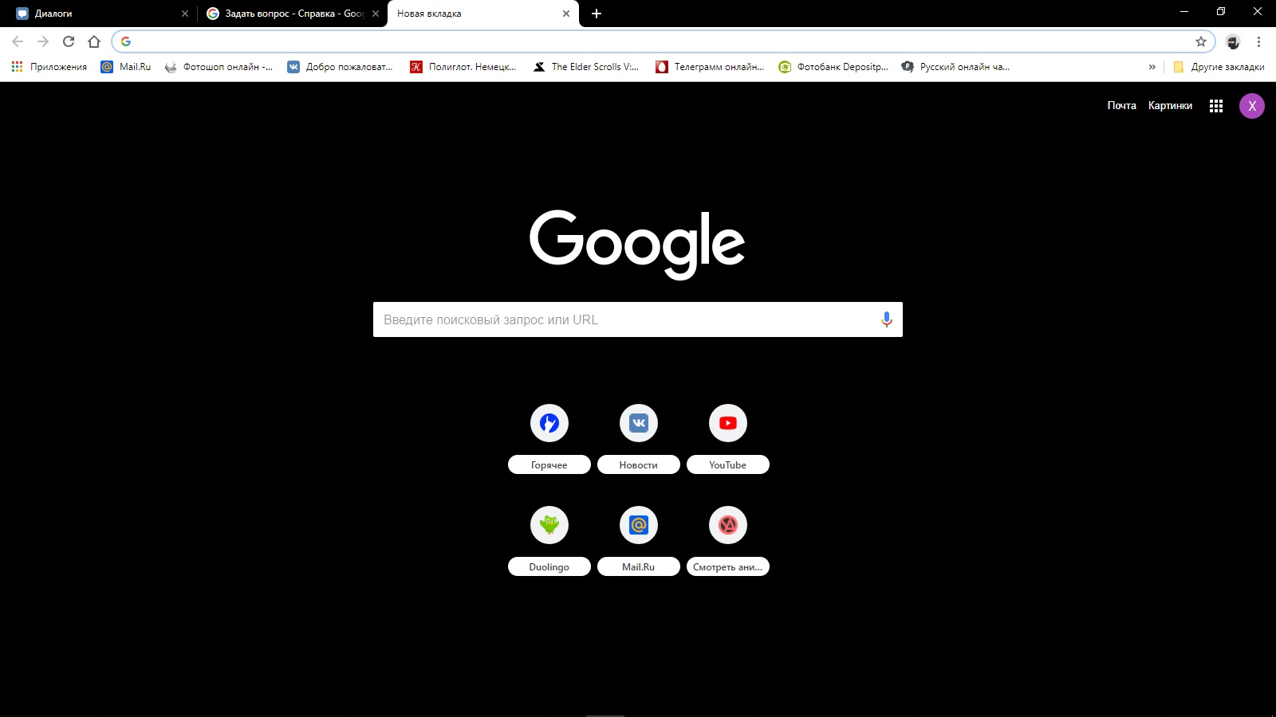
Task: Click the Google icon in the address bar
Action: click(x=126, y=41)
